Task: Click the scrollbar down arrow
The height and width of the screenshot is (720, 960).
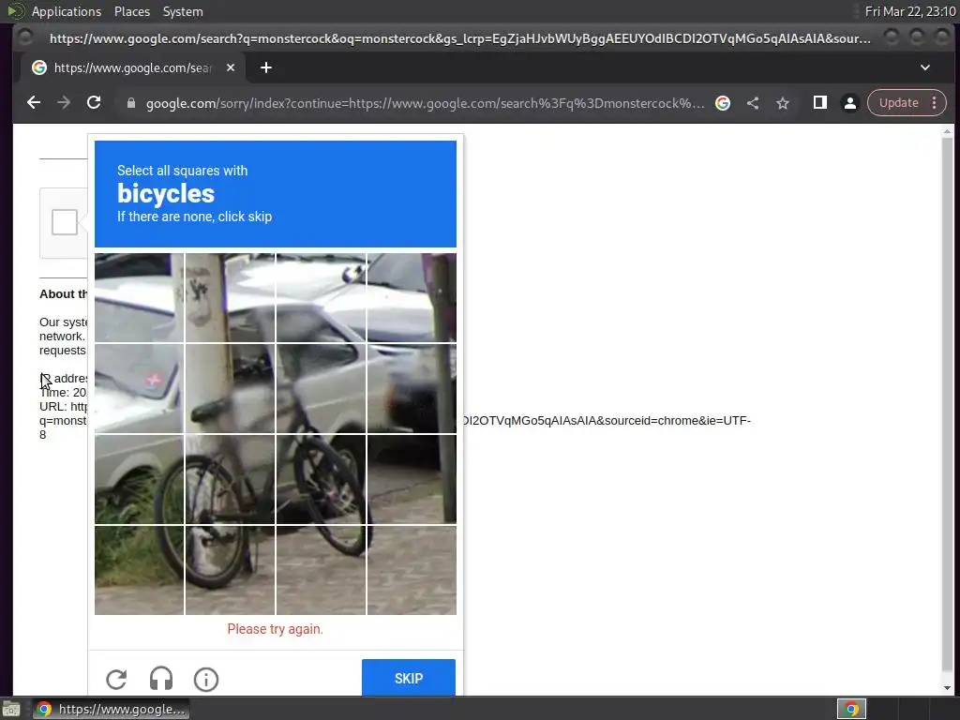Action: (x=947, y=688)
